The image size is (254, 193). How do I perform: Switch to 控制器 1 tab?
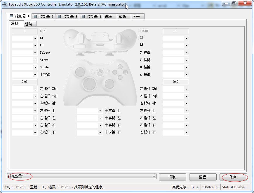[19, 16]
